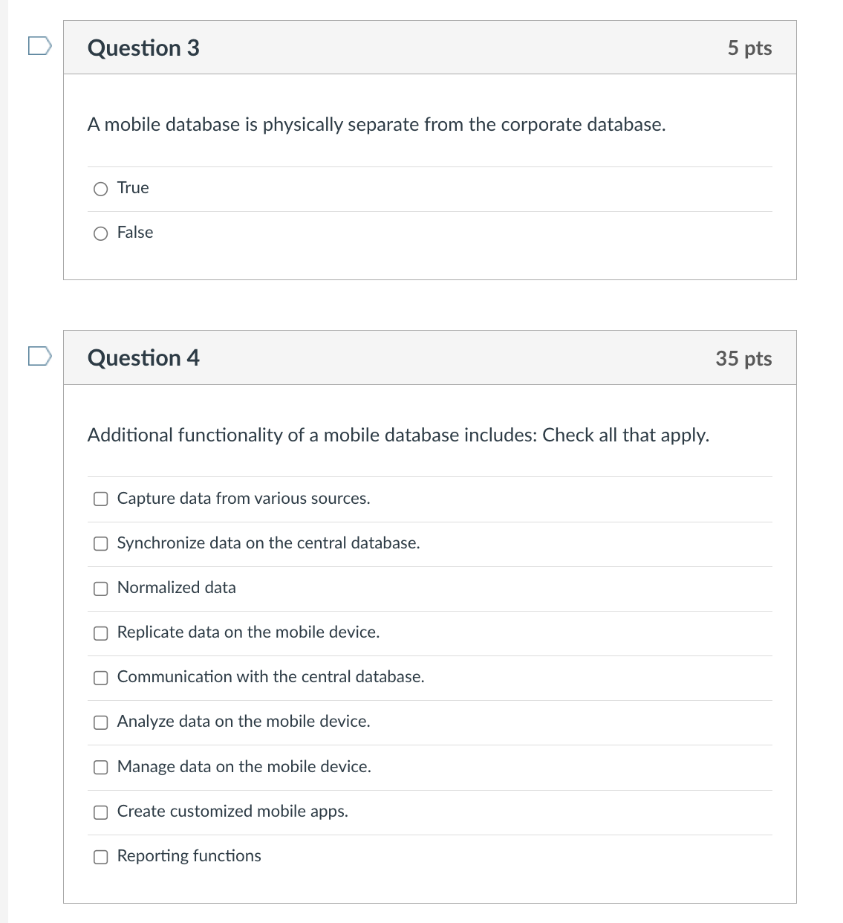The height and width of the screenshot is (923, 843).
Task: Click the mobile database True/False question text
Action: click(376, 125)
